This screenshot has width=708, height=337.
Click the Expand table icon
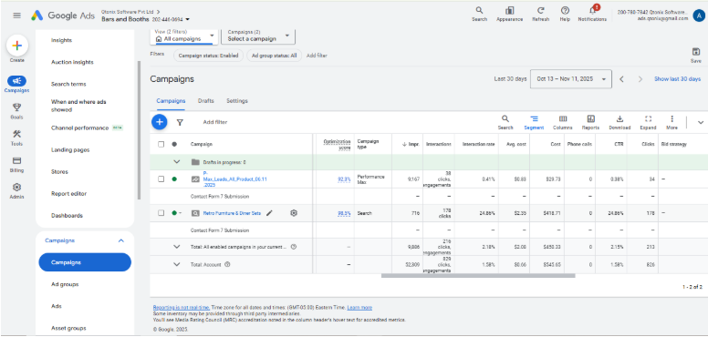point(648,122)
